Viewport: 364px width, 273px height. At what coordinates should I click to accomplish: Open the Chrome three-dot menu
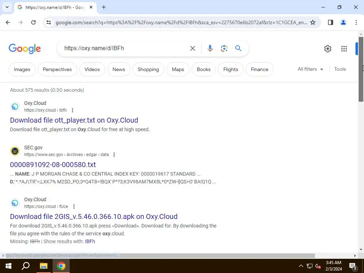point(356,22)
